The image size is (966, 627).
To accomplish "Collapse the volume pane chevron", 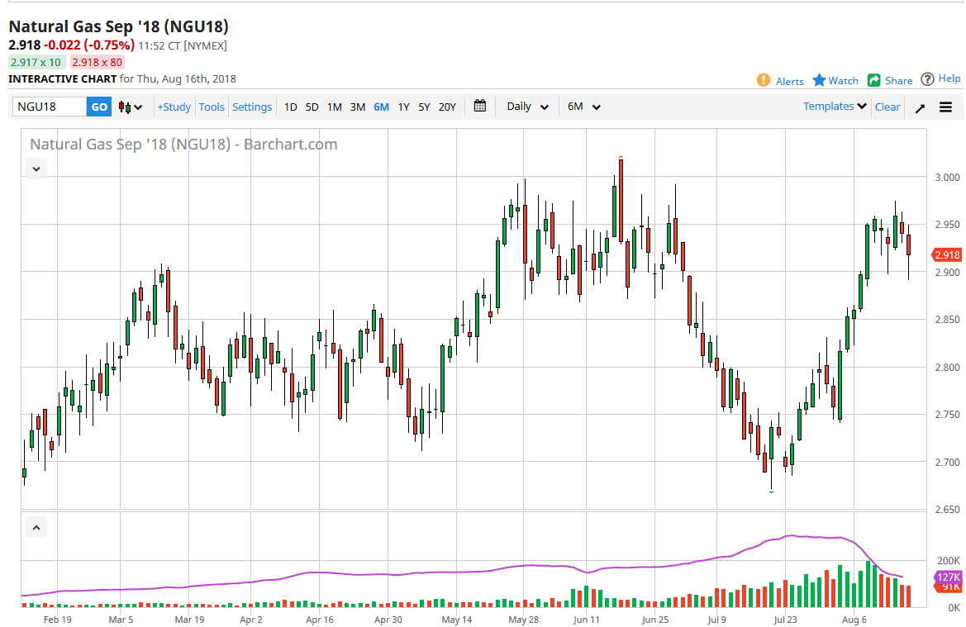I will click(36, 528).
